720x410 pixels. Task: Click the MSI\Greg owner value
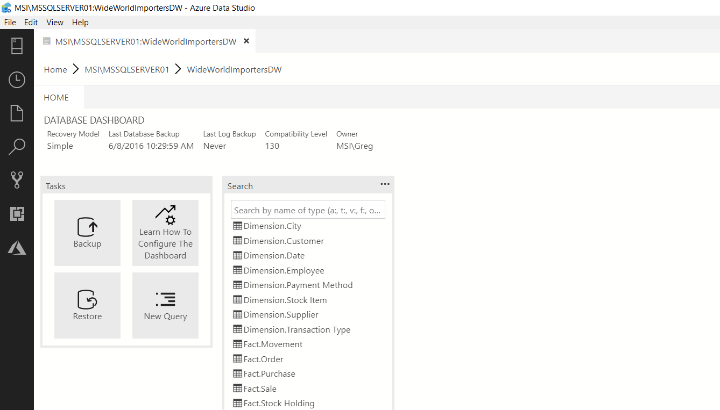tap(355, 146)
